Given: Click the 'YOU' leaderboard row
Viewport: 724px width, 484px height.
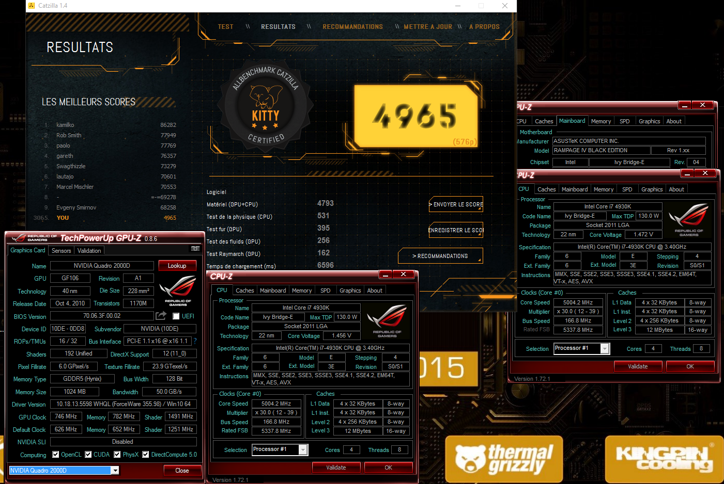Looking at the screenshot, I should coord(105,218).
